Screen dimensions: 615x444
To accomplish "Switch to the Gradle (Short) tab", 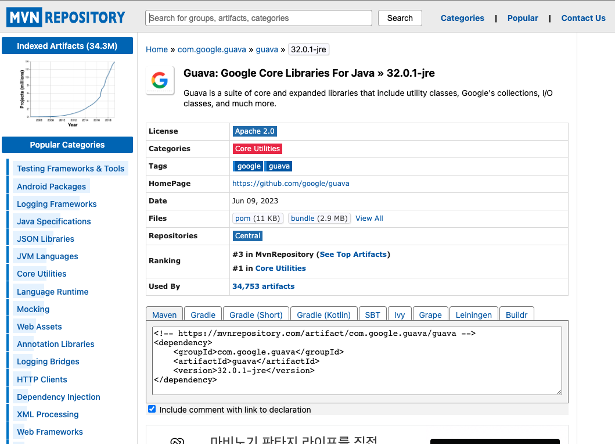I will (256, 314).
